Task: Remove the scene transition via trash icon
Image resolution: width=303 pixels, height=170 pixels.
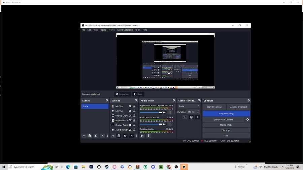Action: (191, 117)
